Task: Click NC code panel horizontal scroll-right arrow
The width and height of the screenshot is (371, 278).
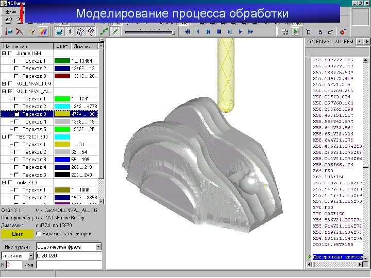Action: (x=360, y=264)
